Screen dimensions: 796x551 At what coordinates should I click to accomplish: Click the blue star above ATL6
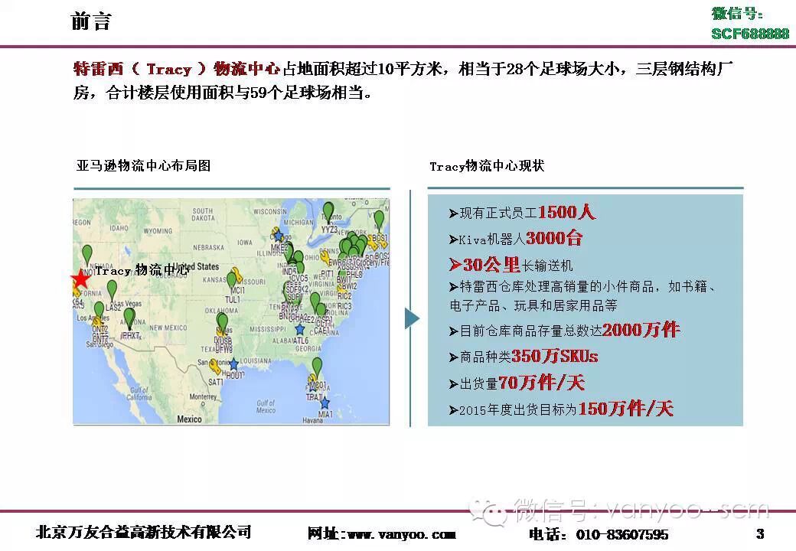[x=300, y=330]
